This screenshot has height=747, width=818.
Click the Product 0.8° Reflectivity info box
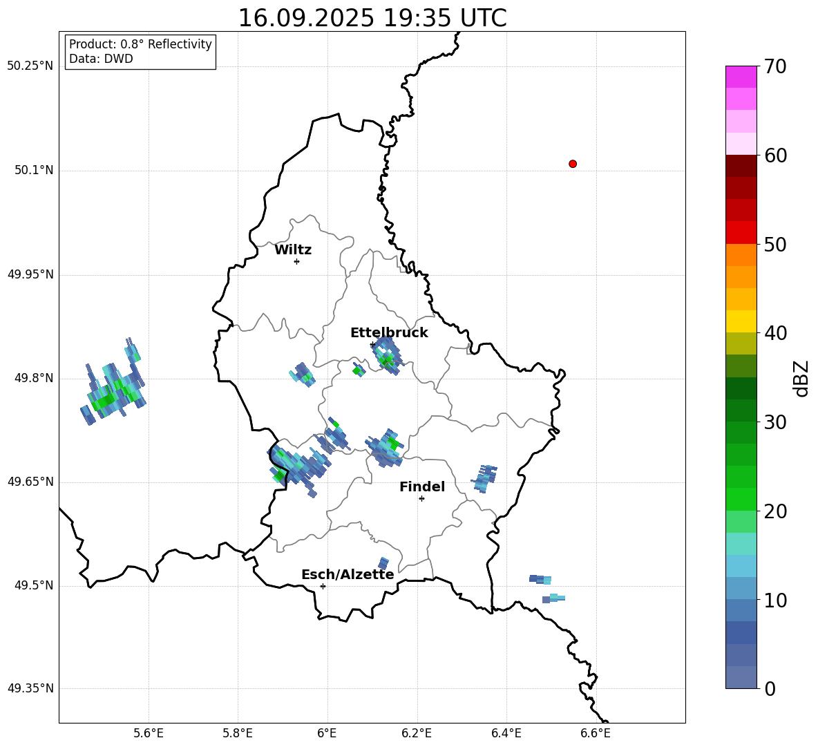140,51
